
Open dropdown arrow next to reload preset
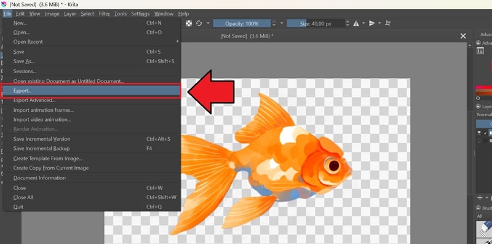pyautogui.click(x=208, y=23)
